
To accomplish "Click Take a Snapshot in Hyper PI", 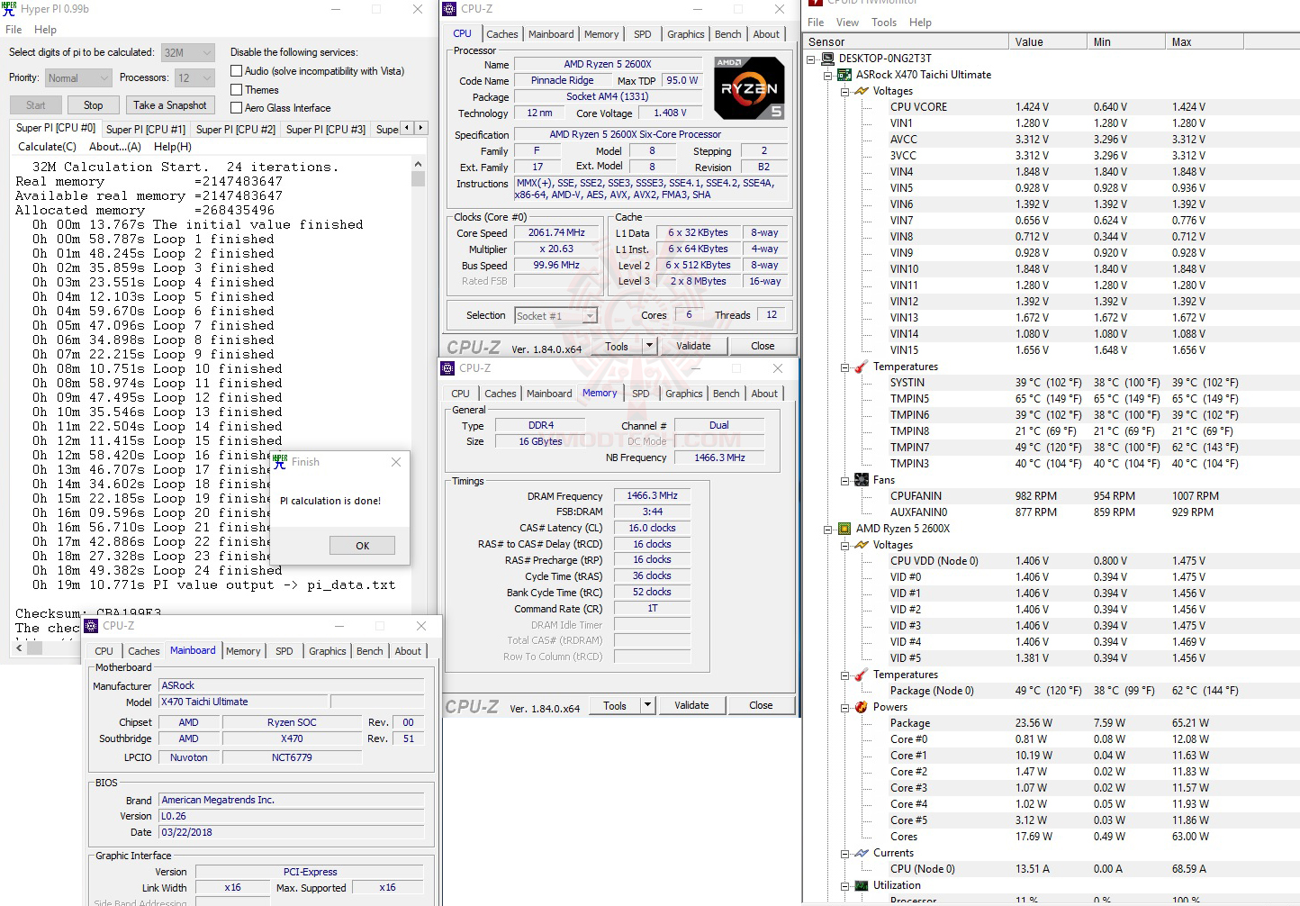I will pyautogui.click(x=170, y=105).
